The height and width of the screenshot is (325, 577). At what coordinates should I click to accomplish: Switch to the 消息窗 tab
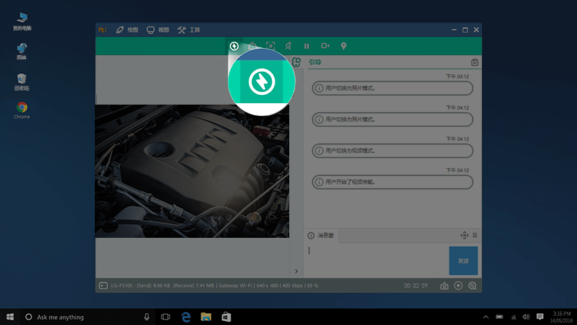pos(321,236)
